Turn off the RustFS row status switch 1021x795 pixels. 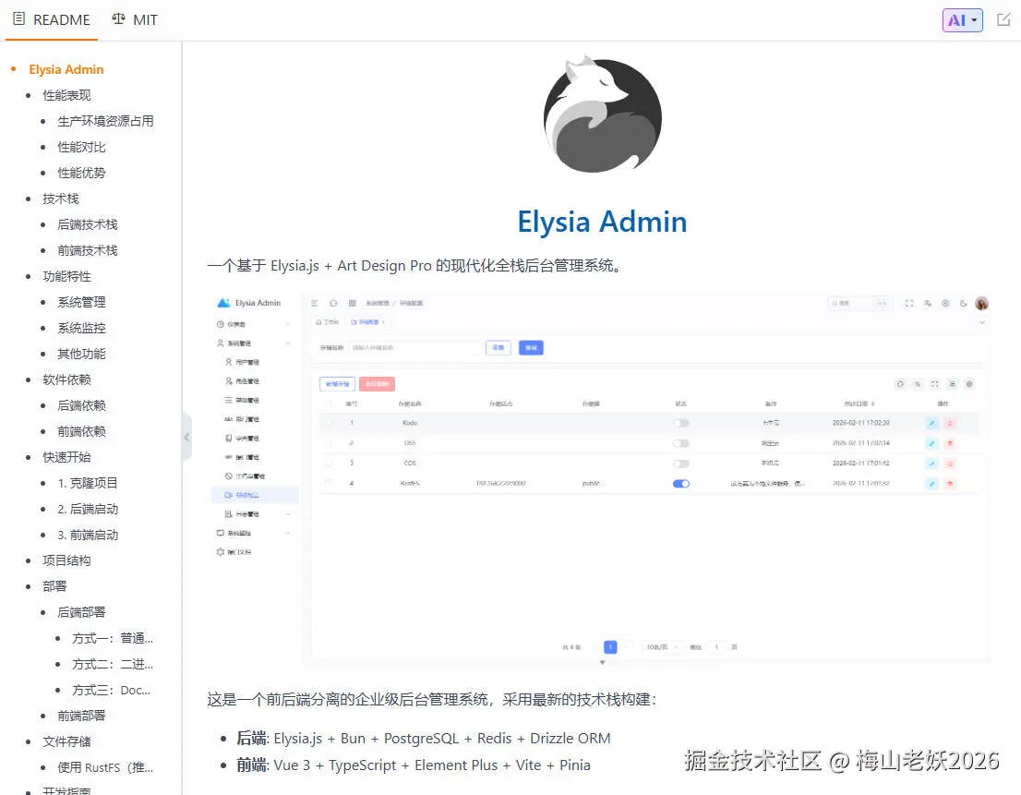(x=681, y=484)
